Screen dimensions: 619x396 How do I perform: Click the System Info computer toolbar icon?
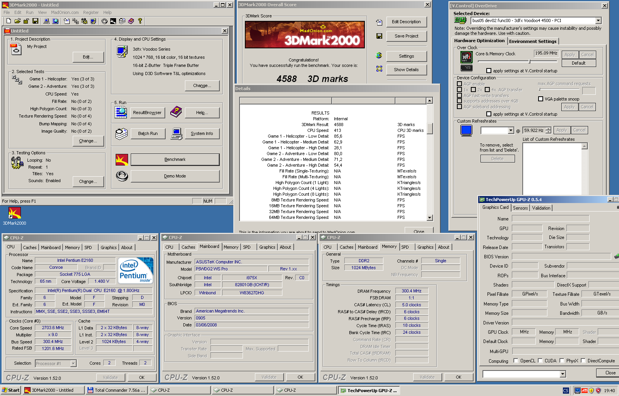(46, 21)
